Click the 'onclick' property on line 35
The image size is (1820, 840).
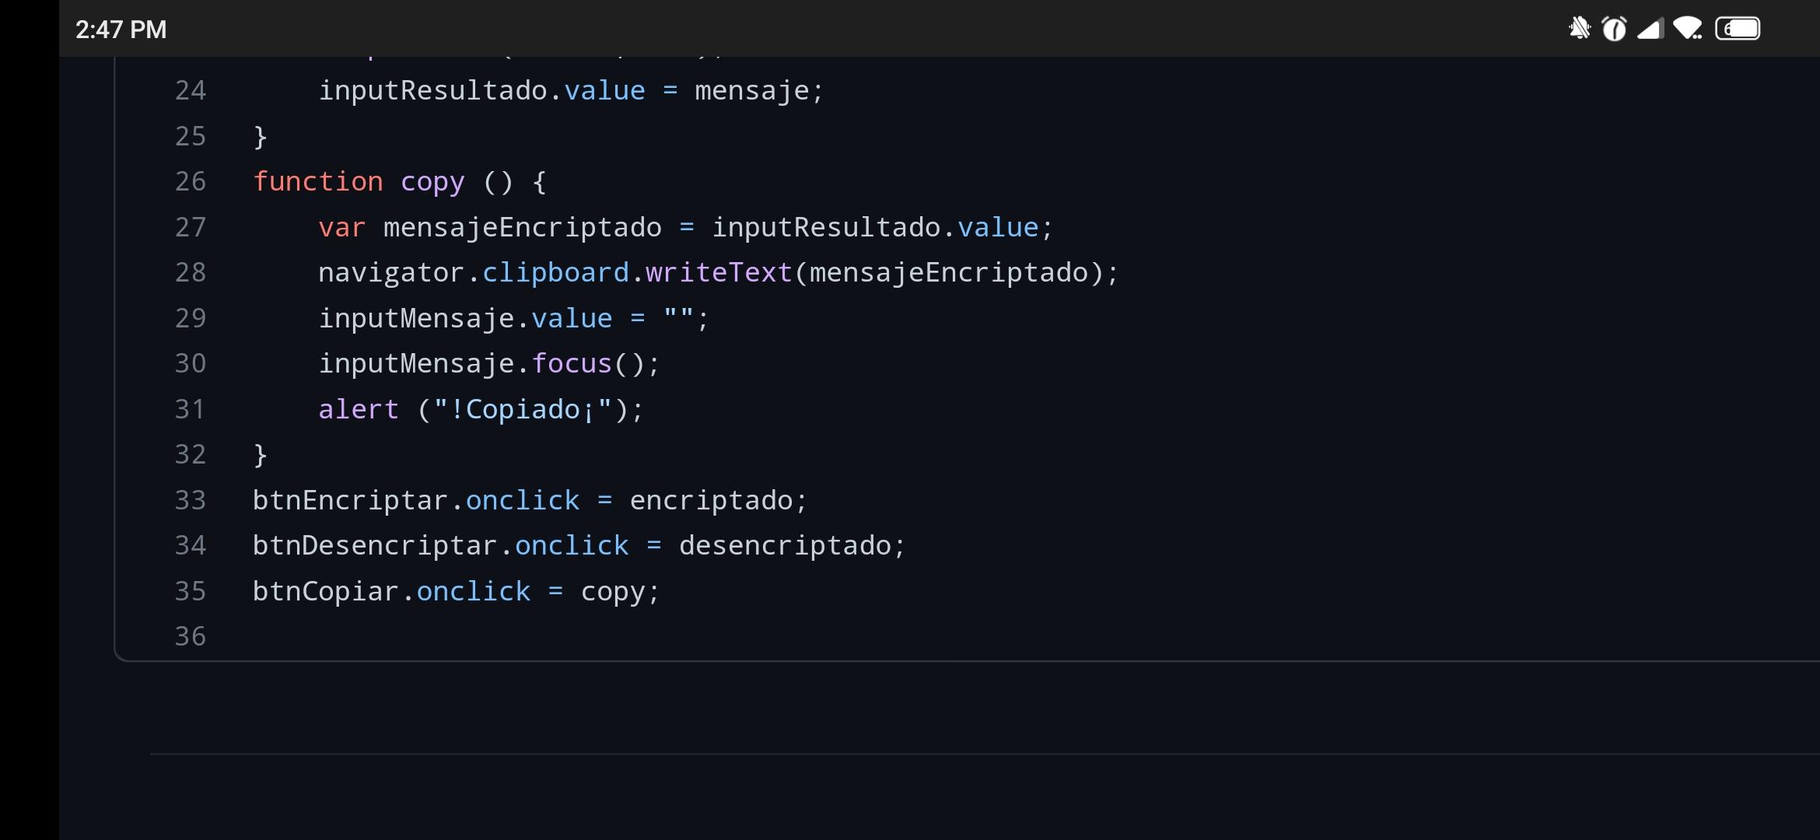tap(474, 592)
